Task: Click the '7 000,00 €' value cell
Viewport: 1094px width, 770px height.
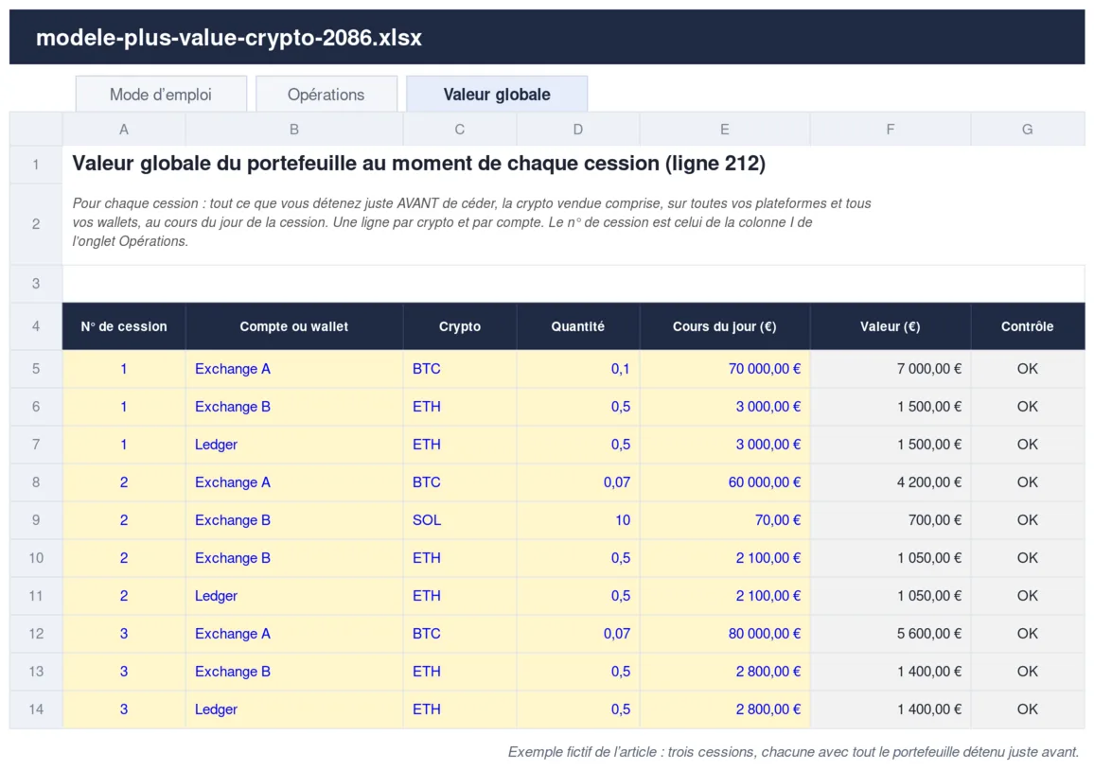Action: [891, 369]
